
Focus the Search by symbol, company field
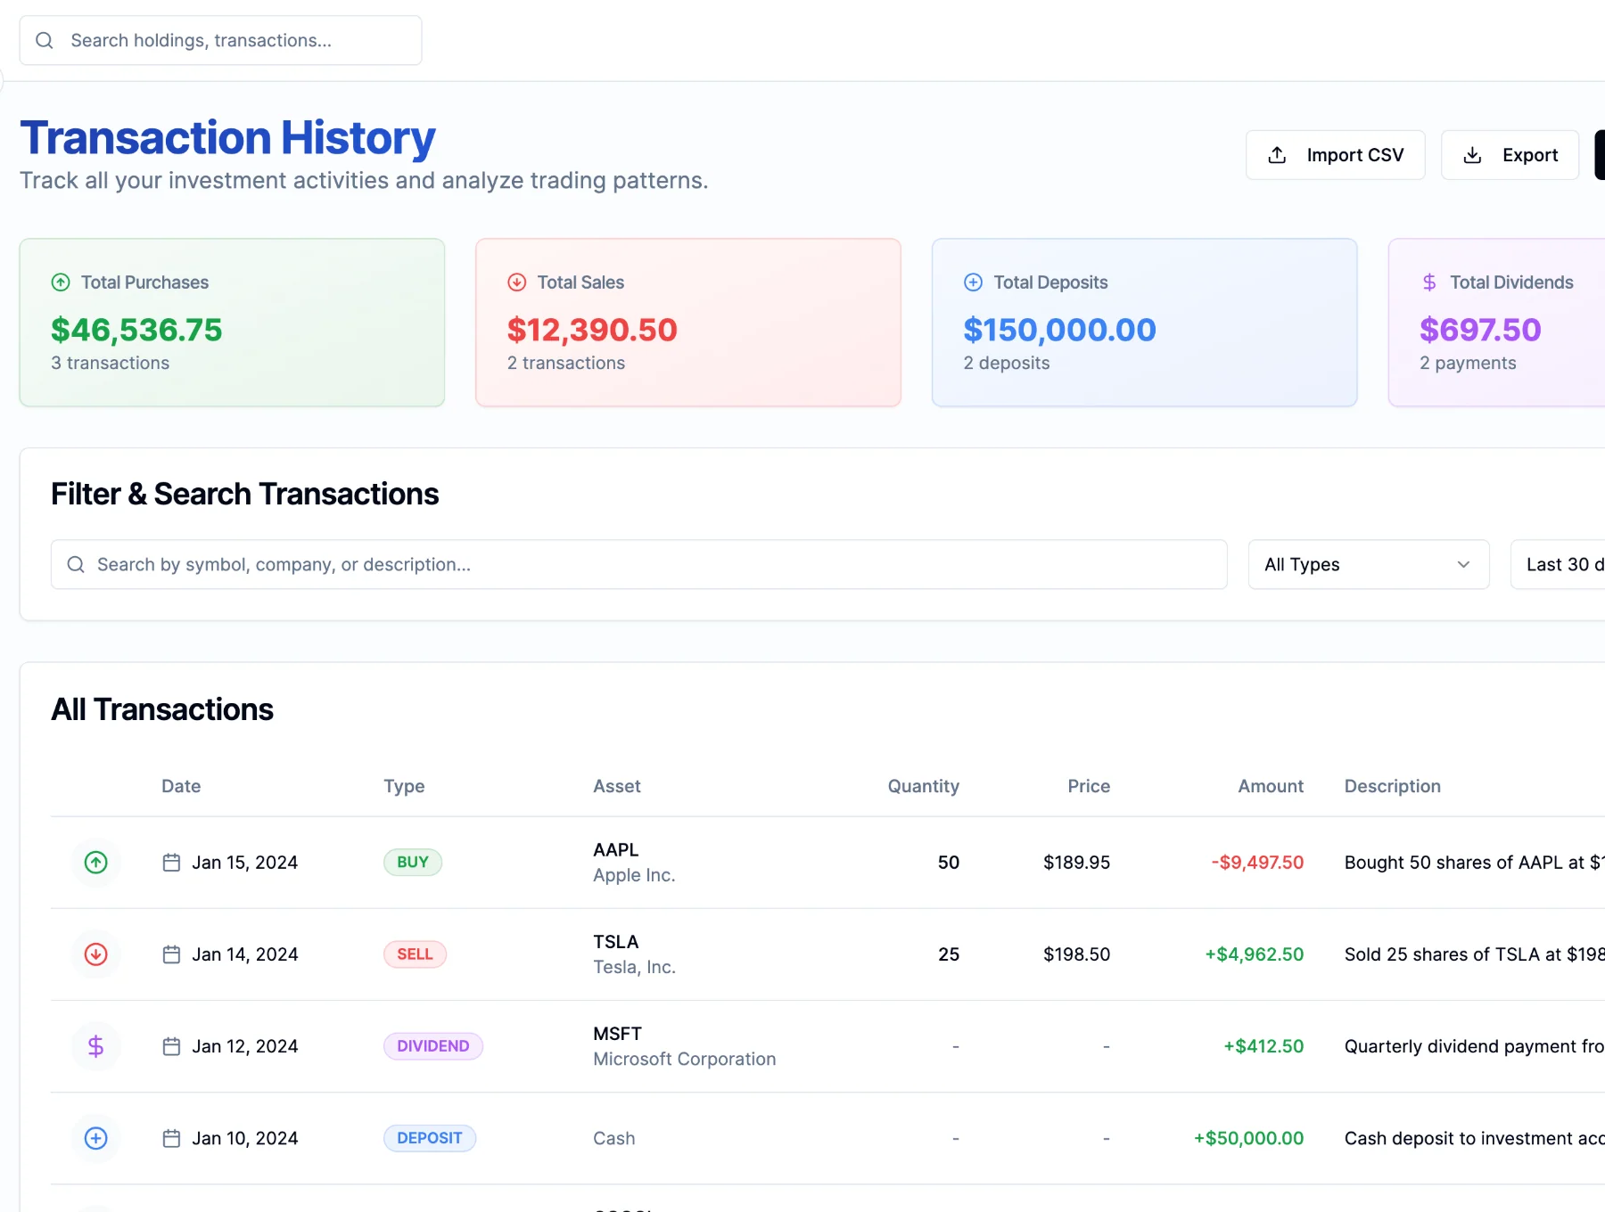[x=638, y=564]
